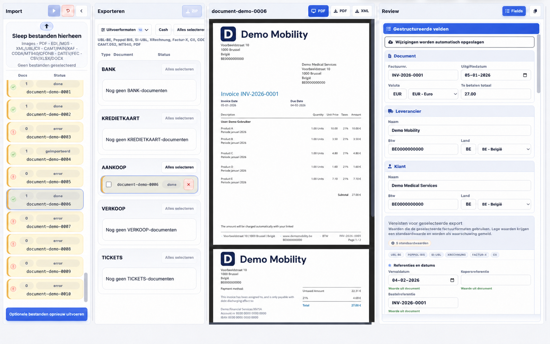550x344 pixels.
Task: Click the Factuurnr. input field
Action: (x=423, y=75)
